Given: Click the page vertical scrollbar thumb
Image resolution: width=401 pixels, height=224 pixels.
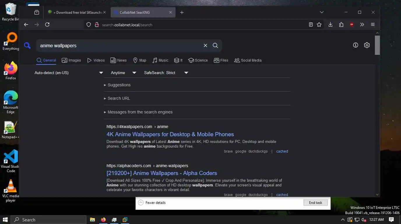Looking at the screenshot, I should pyautogui.click(x=377, y=45).
